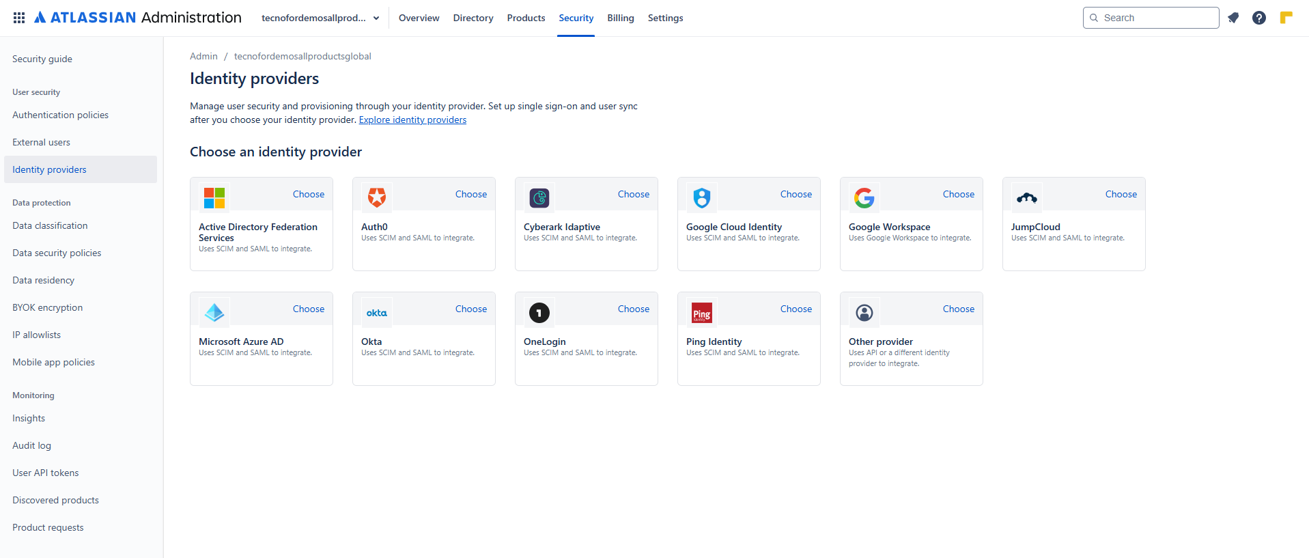Screen dimensions: 1309x558
Task: Follow the Explore identity providers link
Action: click(x=412, y=120)
